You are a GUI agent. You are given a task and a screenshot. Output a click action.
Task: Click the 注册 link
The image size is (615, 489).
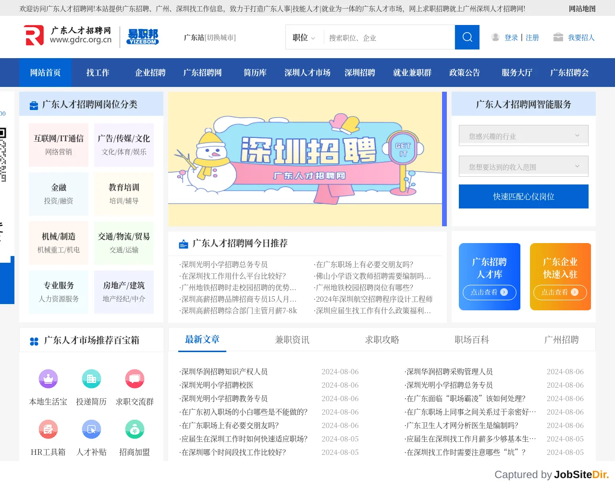532,37
